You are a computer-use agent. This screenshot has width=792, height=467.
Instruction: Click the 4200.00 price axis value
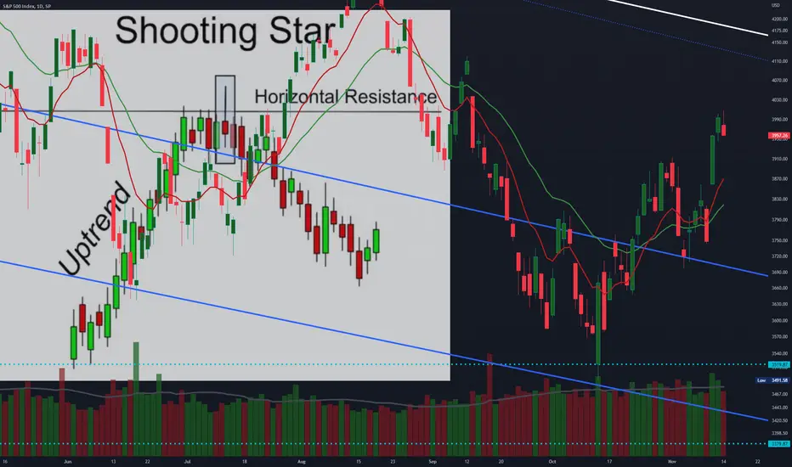[x=779, y=19]
